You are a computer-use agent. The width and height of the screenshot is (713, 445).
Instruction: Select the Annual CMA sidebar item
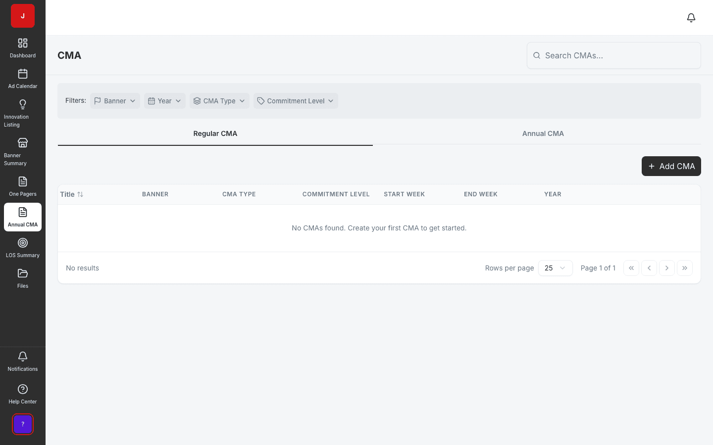click(23, 217)
